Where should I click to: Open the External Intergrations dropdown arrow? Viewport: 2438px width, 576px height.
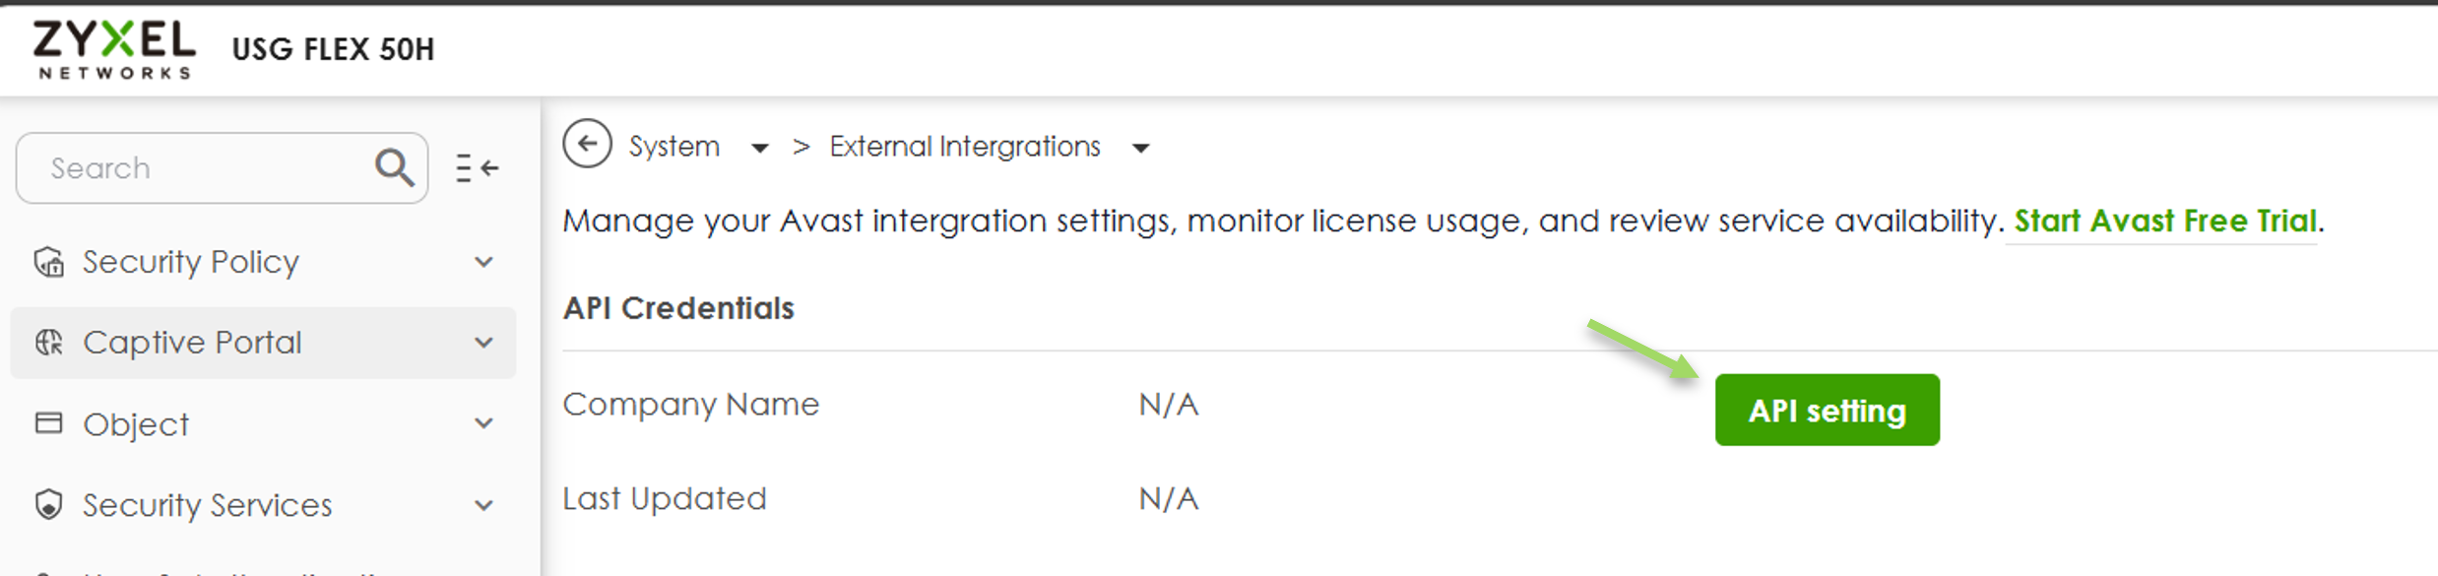tap(1140, 149)
